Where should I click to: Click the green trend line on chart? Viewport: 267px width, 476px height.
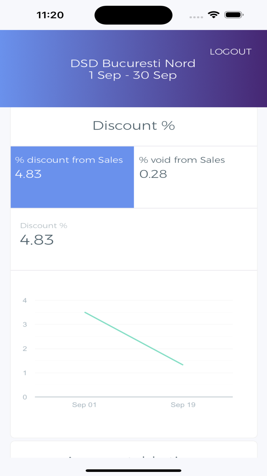[x=133, y=338]
